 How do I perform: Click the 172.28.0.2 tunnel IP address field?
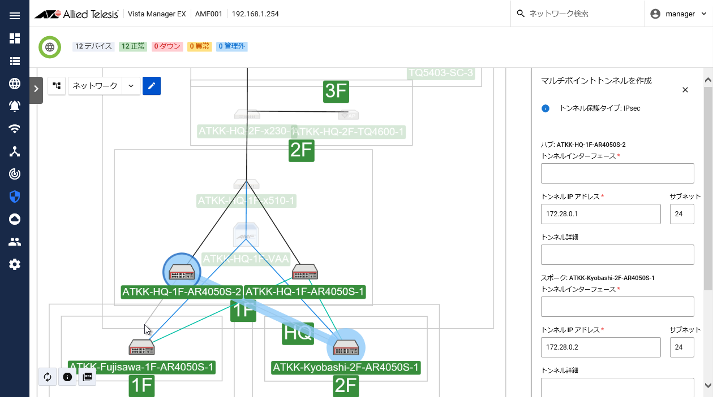(600, 347)
